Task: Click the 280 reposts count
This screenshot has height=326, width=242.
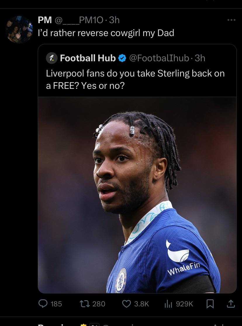Action: pyautogui.click(x=99, y=304)
